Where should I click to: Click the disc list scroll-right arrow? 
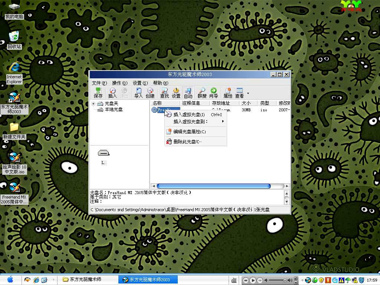click(287, 186)
